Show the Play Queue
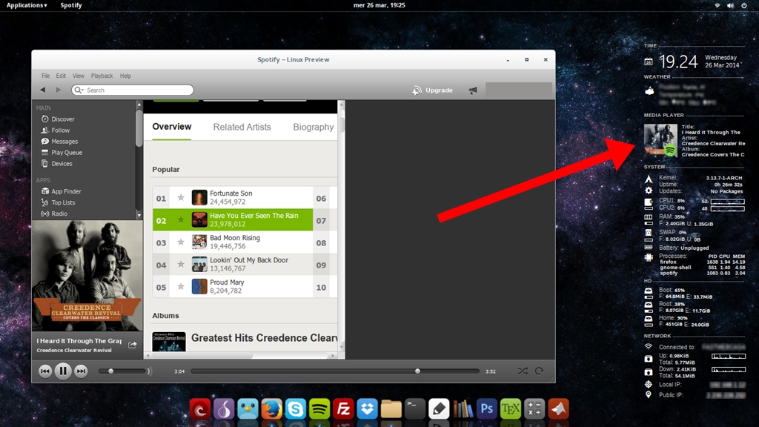Viewport: 759px width, 427px height. pos(66,153)
